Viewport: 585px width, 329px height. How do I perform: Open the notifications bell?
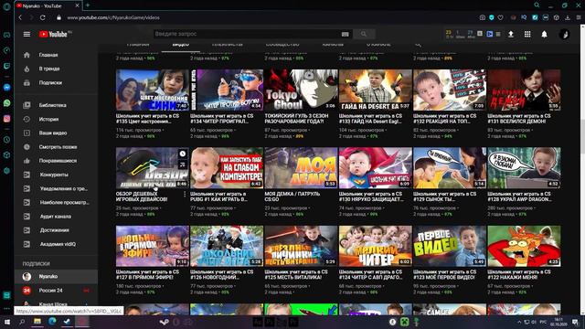[545, 35]
